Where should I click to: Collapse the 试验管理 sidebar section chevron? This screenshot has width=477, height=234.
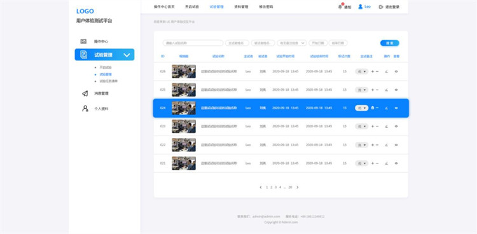[127, 55]
